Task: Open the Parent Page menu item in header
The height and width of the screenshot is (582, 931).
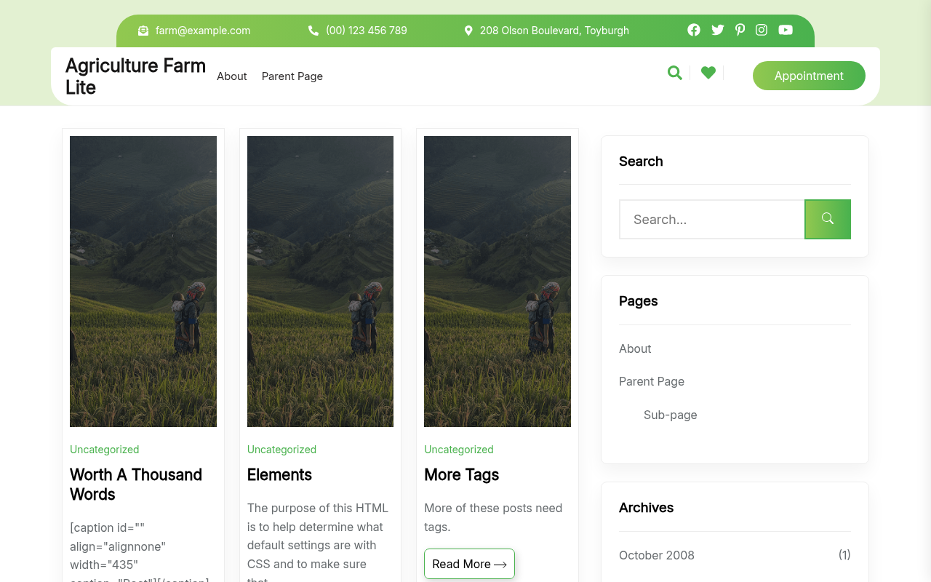Action: (292, 76)
